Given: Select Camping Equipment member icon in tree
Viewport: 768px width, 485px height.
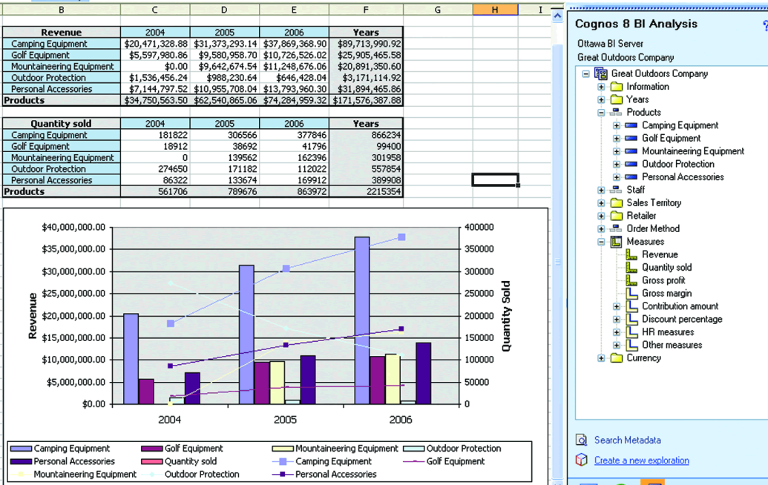Looking at the screenshot, I should (x=631, y=125).
